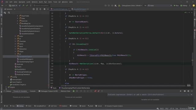196x110 pixels.
Task: Open the Console debug tab
Action: [33, 91]
